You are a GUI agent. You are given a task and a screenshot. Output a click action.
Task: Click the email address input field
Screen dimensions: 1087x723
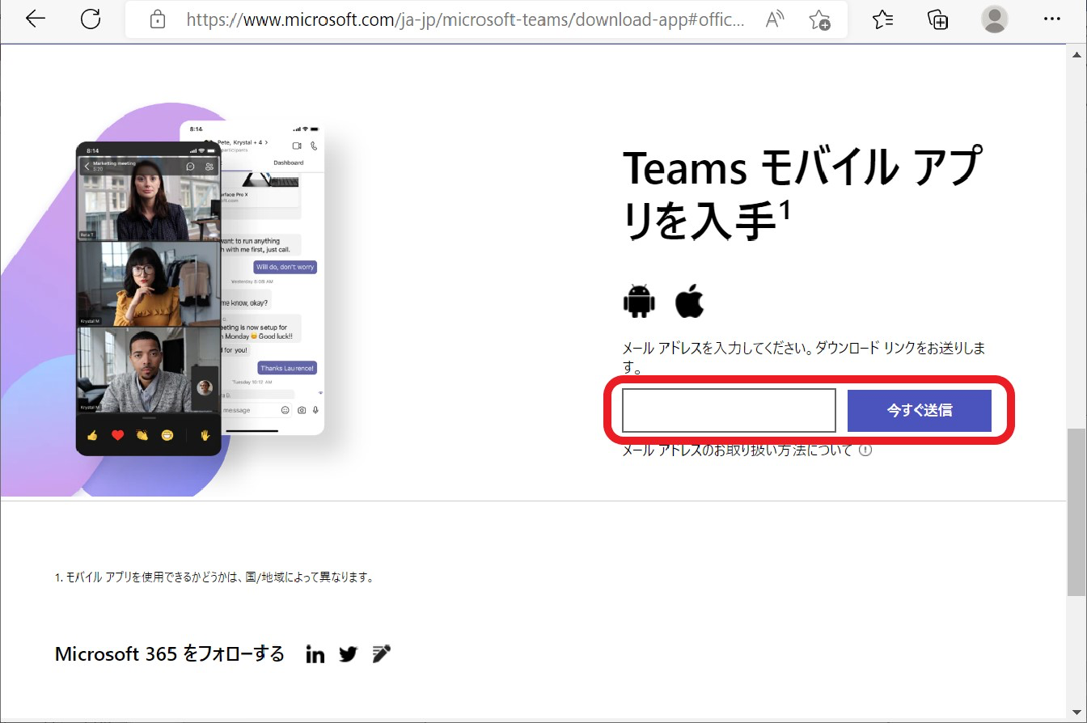pos(728,410)
